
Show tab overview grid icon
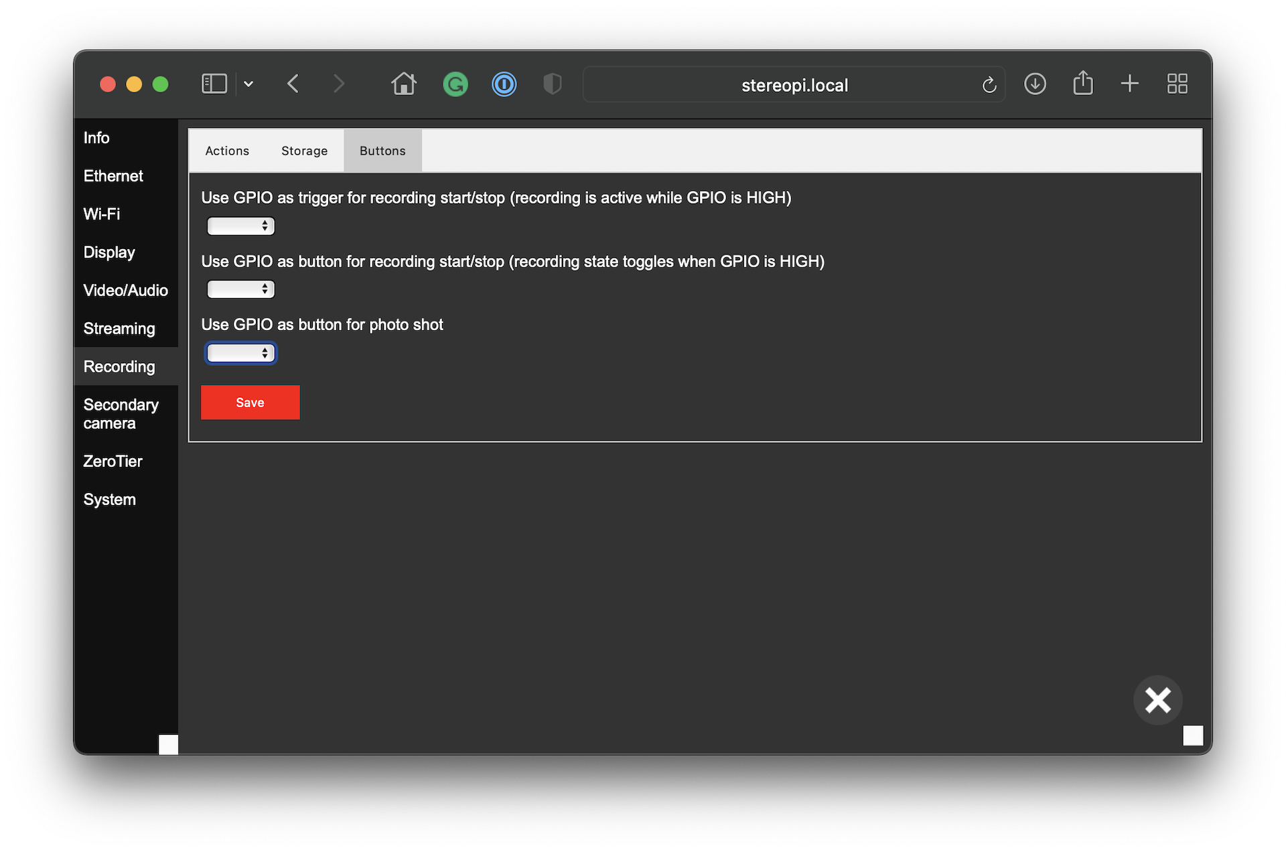click(x=1177, y=84)
